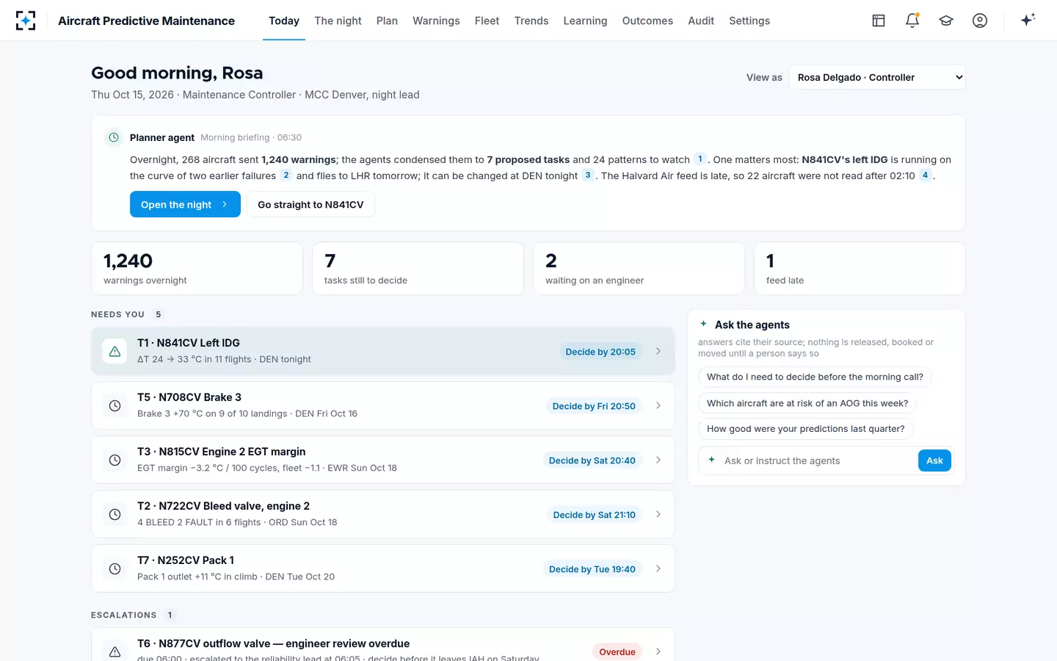Click the clock icon on T2 N722CV row
Image resolution: width=1057 pixels, height=661 pixels.
click(115, 515)
